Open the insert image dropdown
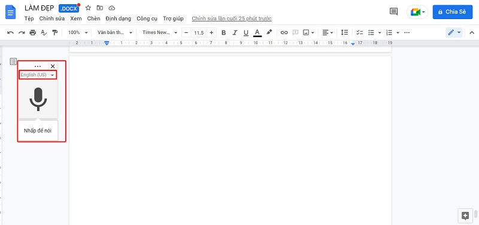The width and height of the screenshot is (479, 225). pos(308,33)
